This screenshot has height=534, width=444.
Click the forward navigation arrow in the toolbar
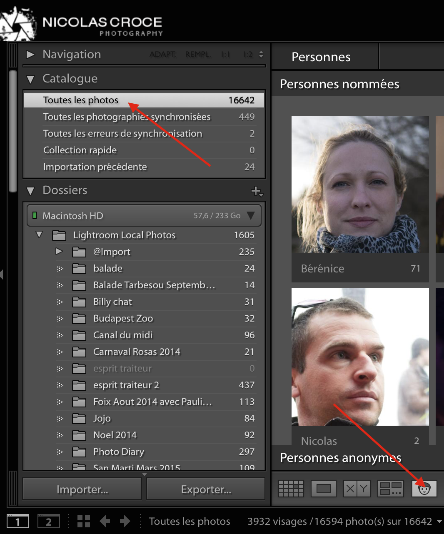[125, 521]
